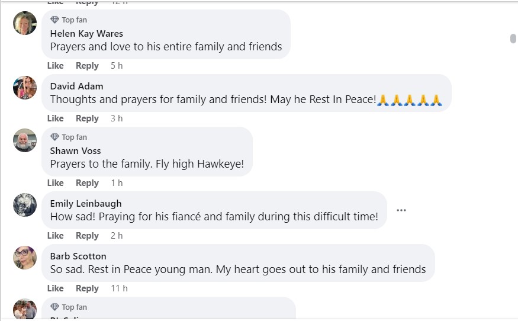Open Helen Kay Wares' profile name link
This screenshot has width=518, height=321.
click(x=86, y=34)
